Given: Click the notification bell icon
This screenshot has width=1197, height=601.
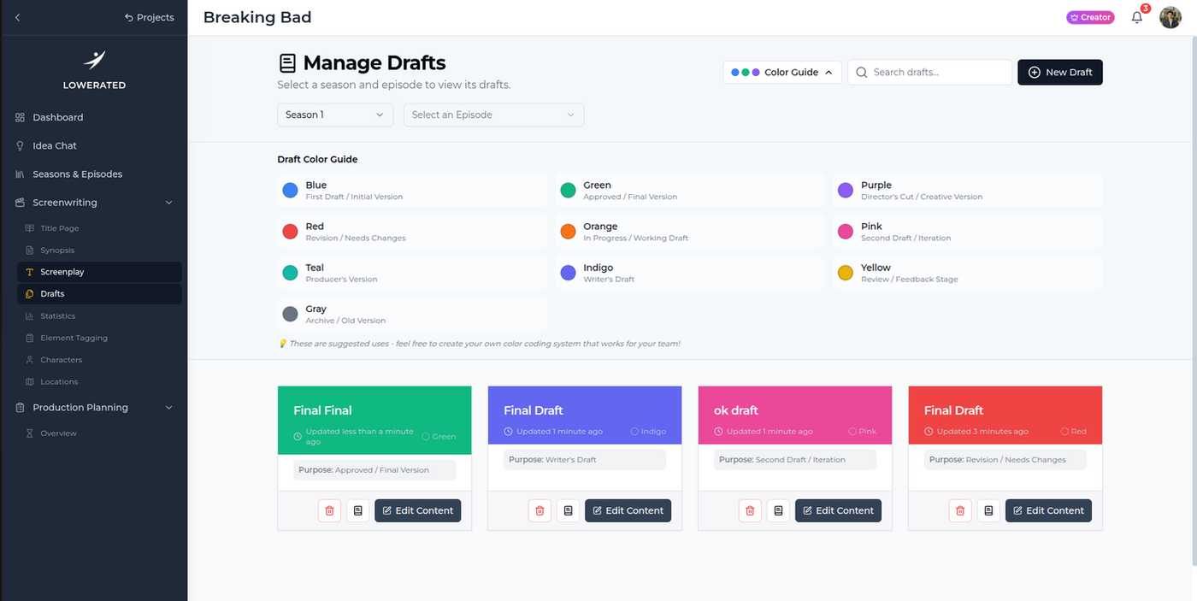Looking at the screenshot, I should pyautogui.click(x=1136, y=17).
